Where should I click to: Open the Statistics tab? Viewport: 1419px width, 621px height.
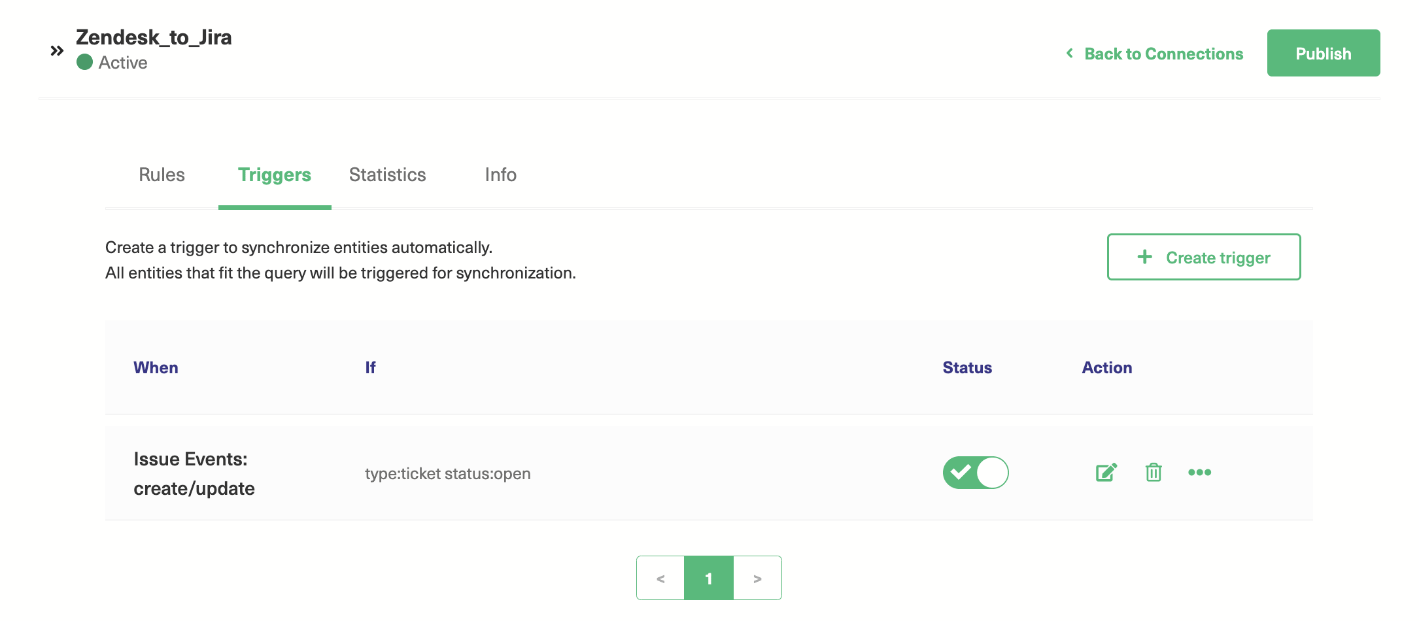pyautogui.click(x=387, y=175)
